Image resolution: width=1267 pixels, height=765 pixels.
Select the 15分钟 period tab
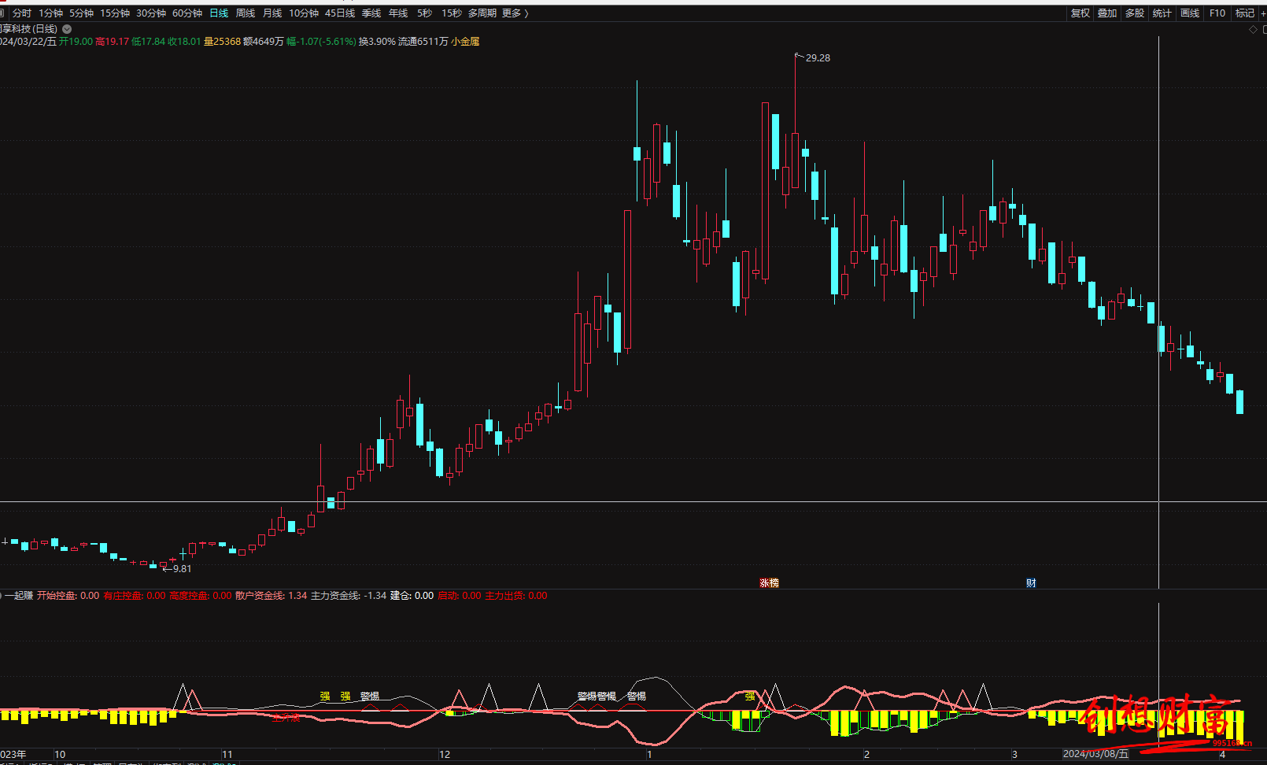[115, 13]
